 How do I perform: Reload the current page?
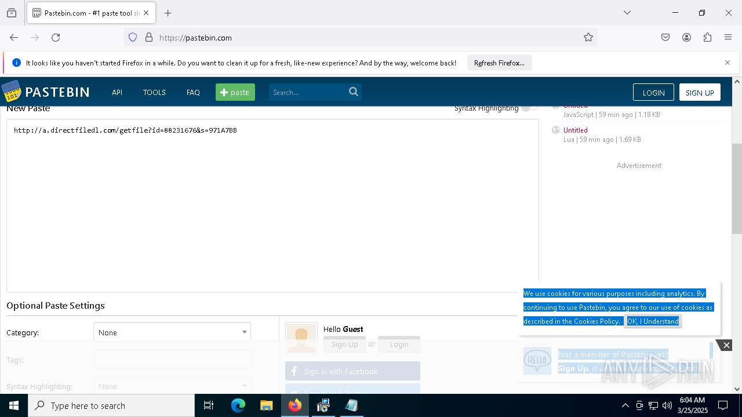(x=56, y=37)
